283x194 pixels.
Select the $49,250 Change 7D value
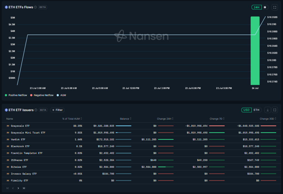202,160
